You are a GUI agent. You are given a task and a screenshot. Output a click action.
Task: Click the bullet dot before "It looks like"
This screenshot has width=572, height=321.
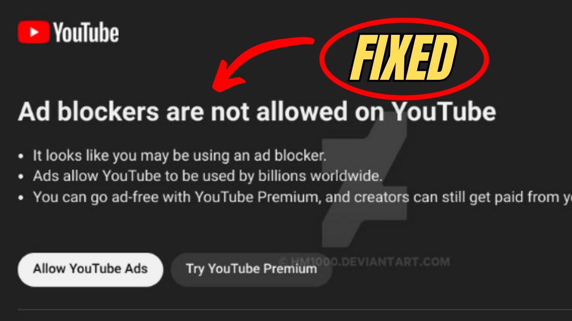pyautogui.click(x=21, y=157)
